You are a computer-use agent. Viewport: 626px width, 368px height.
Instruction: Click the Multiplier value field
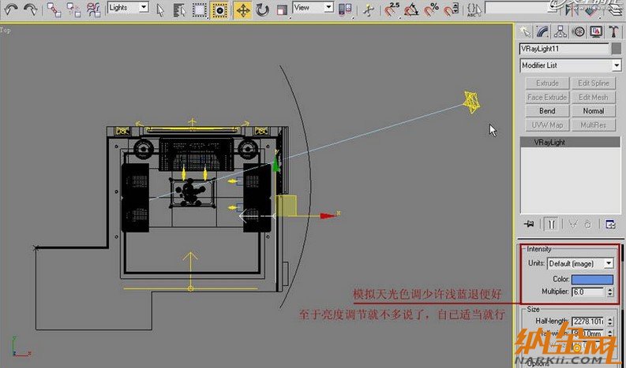(587, 292)
